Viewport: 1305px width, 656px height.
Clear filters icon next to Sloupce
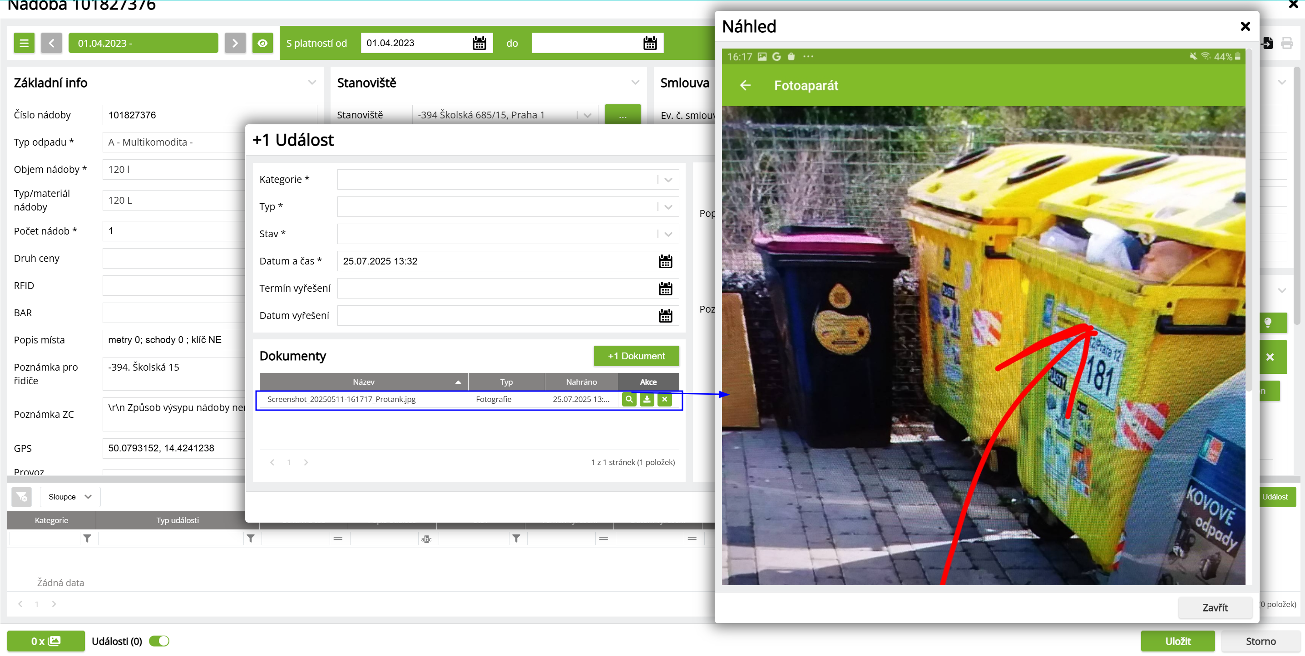tap(22, 497)
